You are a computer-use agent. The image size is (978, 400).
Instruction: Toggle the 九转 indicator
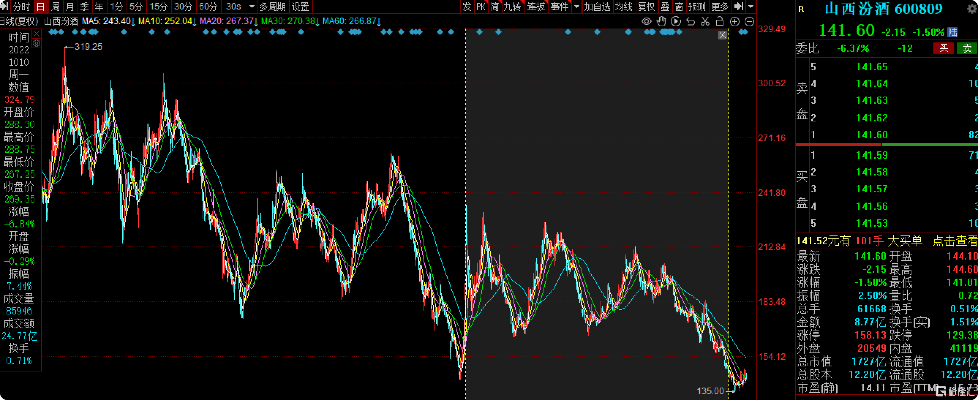(x=512, y=7)
